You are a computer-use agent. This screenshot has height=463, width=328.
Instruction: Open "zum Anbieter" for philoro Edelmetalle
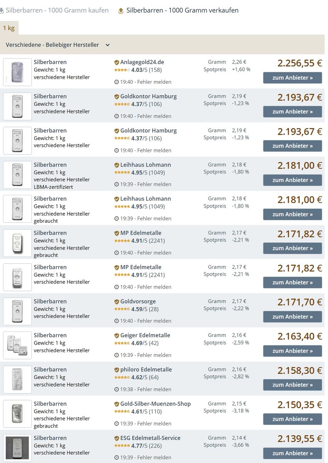293,385
